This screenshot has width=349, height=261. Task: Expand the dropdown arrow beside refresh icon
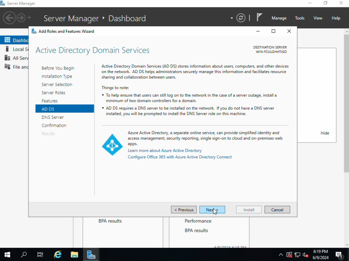[232, 18]
